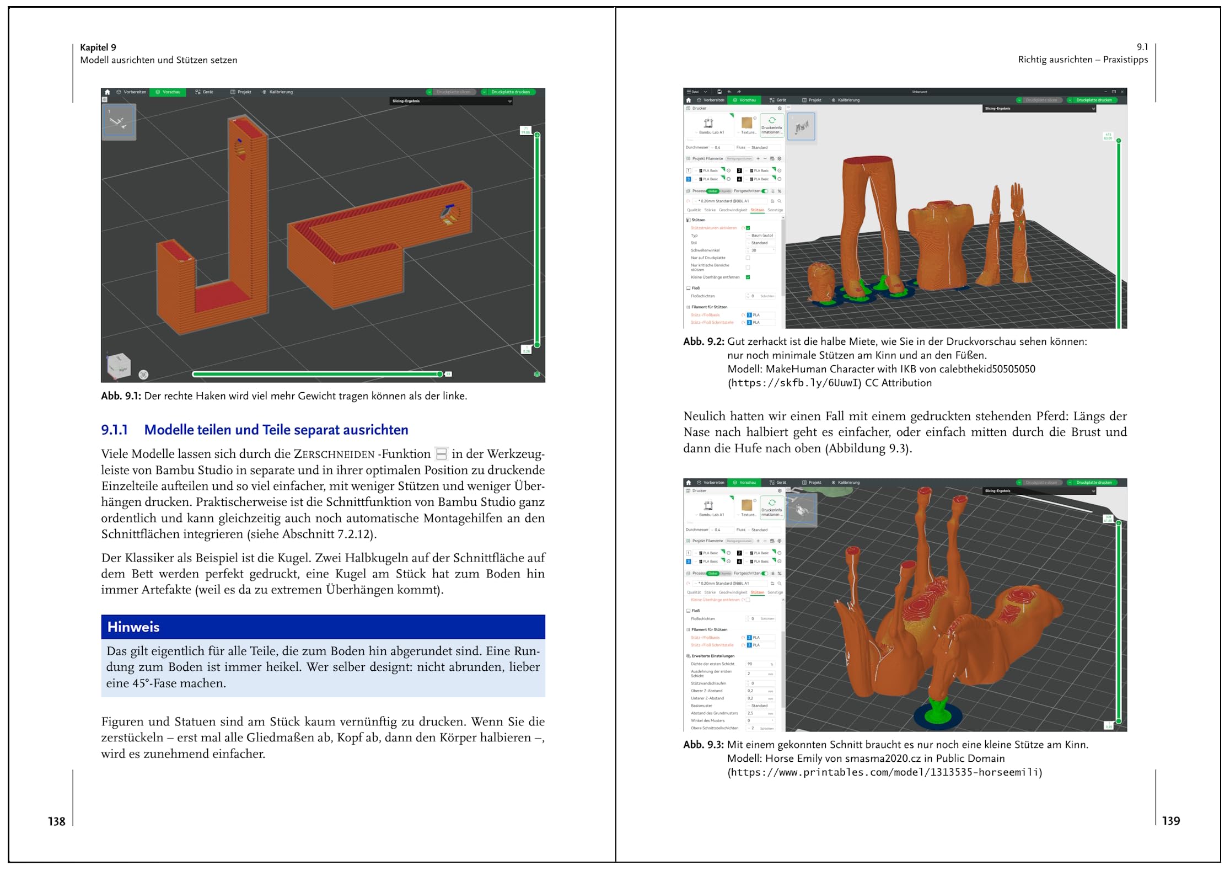The width and height of the screenshot is (1230, 871).
Task: Select the plate 1 thumbnail in the Abb. 9.1 screenshot
Action: click(x=119, y=122)
